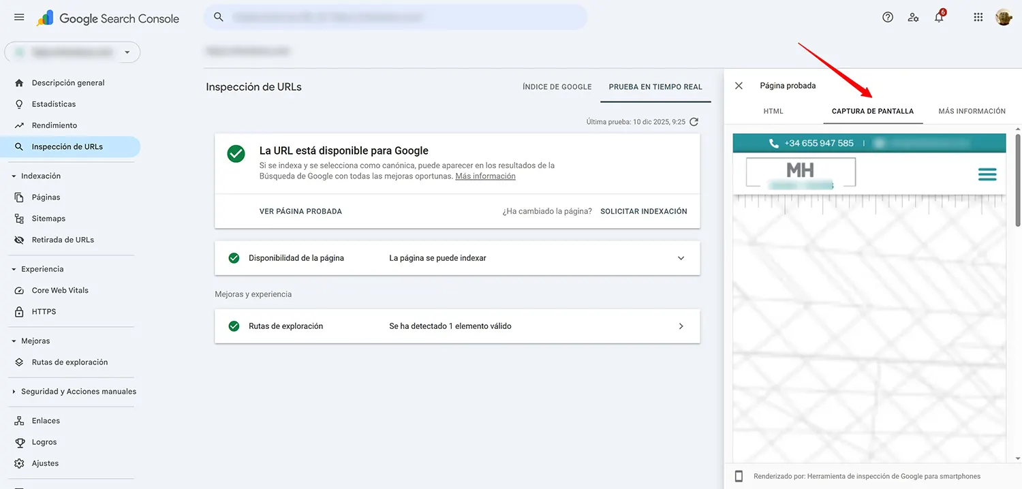Expand the Disponibilidad de la página section
Viewport: 1022px width, 489px height.
pyautogui.click(x=681, y=258)
